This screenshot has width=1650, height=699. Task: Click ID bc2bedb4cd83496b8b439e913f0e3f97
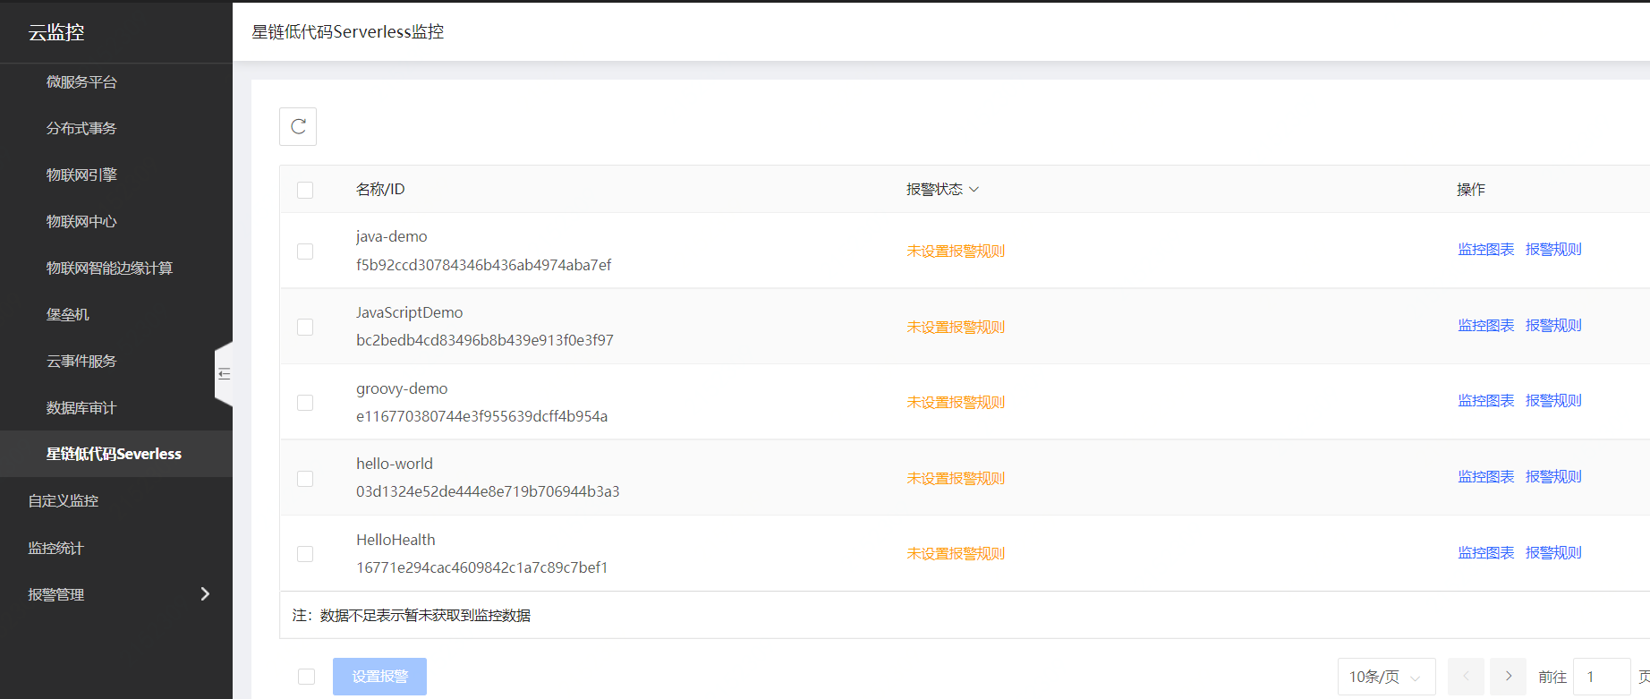(x=485, y=340)
